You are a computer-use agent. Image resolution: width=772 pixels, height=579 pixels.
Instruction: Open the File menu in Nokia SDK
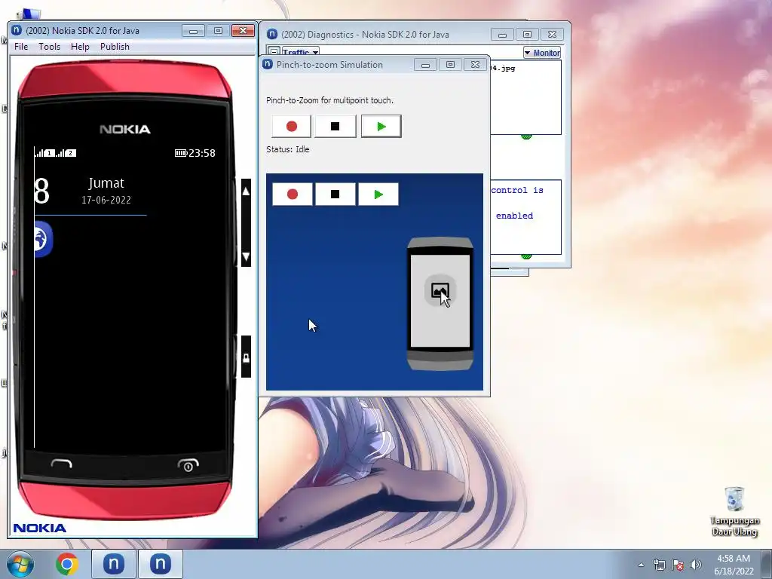21,46
